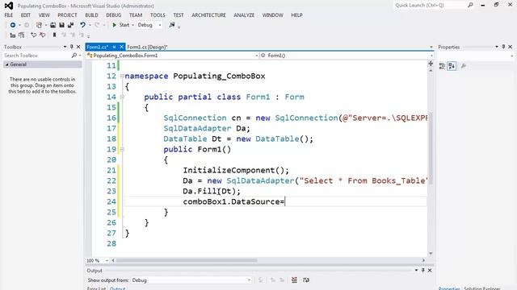Click inside the Search Toolbox field

pyautogui.click(x=37, y=56)
